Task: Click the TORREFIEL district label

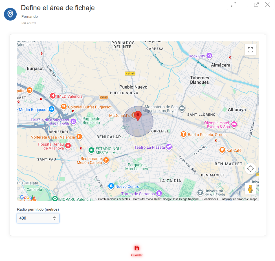Action: click(159, 131)
